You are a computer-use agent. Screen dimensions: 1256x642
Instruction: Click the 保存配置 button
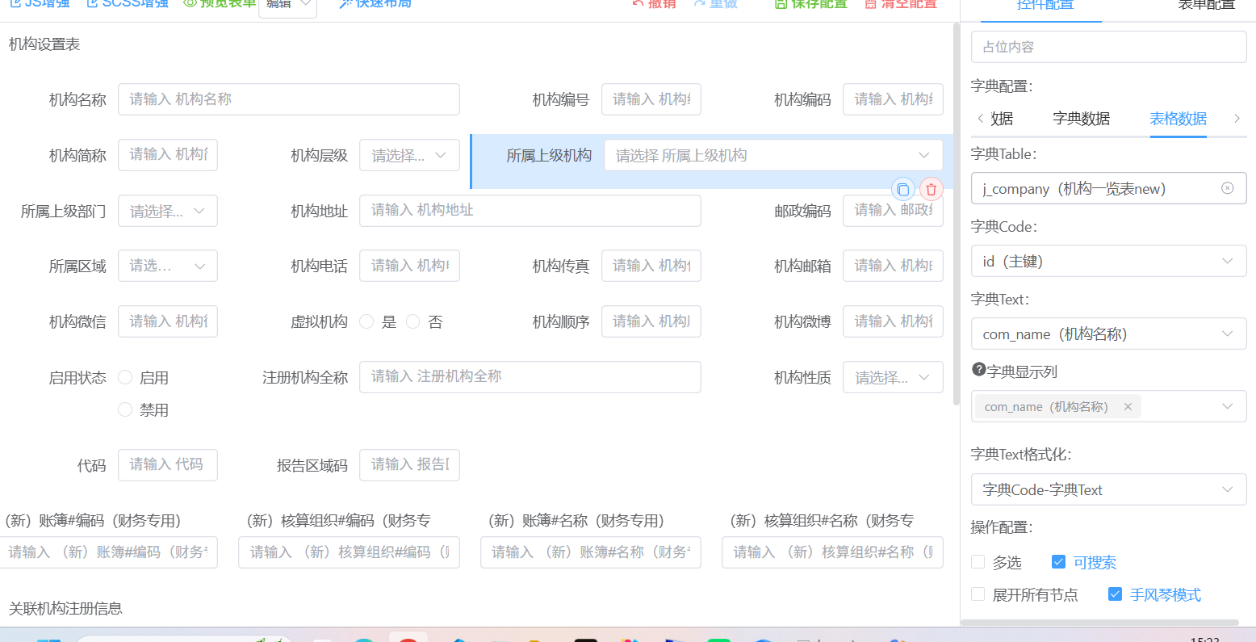(x=810, y=4)
